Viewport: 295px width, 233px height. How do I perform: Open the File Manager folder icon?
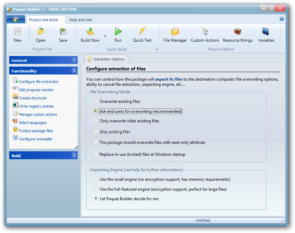[x=175, y=31]
